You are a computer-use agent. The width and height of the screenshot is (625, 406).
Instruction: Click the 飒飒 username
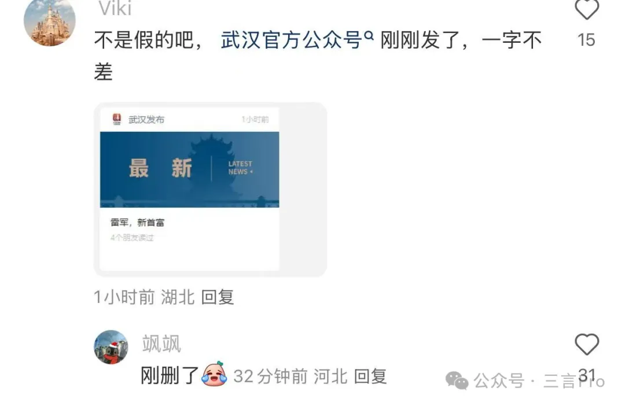(x=161, y=344)
